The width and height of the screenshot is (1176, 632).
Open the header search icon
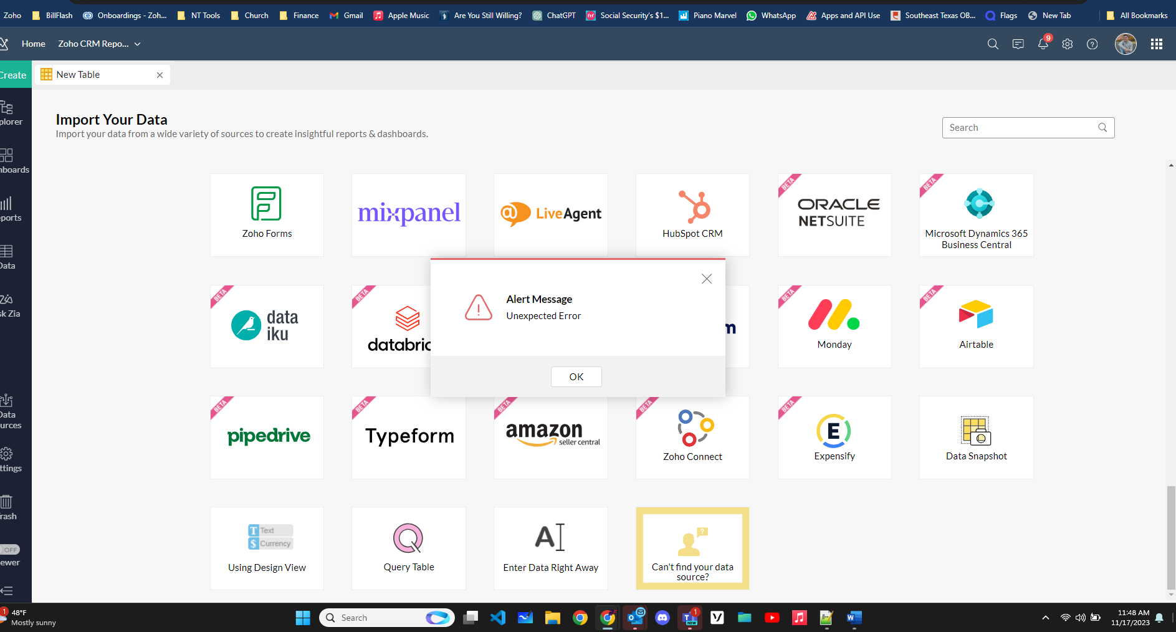pyautogui.click(x=993, y=44)
